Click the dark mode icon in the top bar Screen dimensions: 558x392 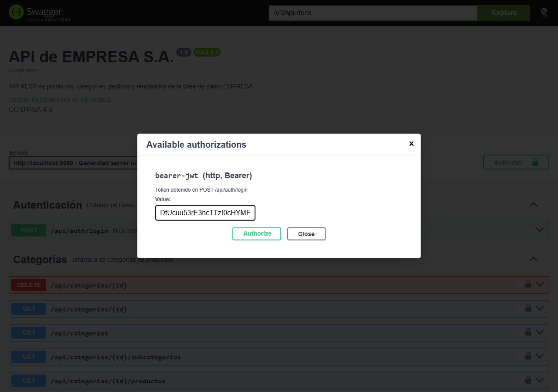[x=544, y=13]
